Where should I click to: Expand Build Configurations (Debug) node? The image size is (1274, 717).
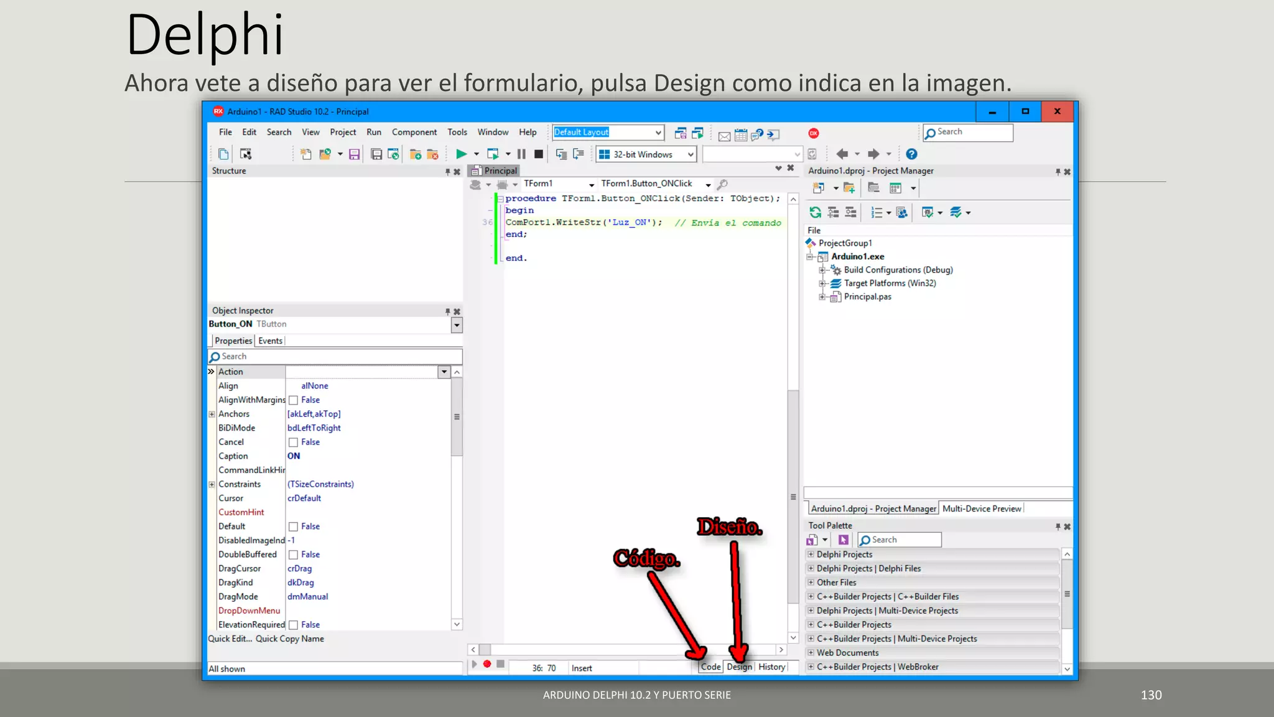822,270
